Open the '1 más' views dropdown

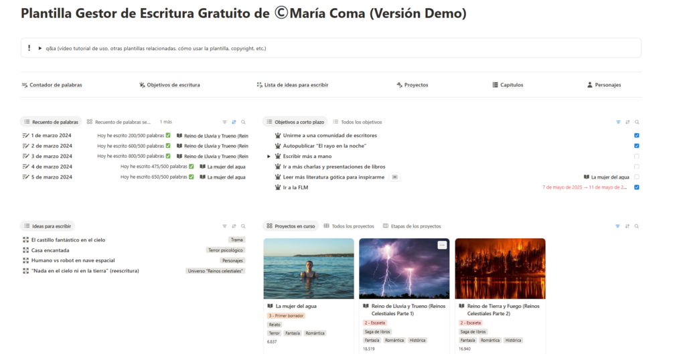click(x=165, y=122)
